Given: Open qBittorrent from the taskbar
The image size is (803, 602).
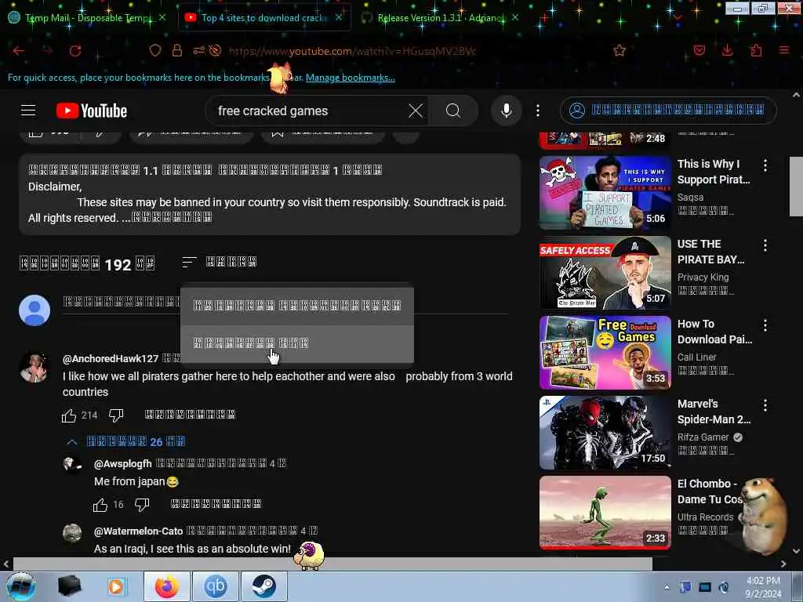Looking at the screenshot, I should tap(215, 586).
